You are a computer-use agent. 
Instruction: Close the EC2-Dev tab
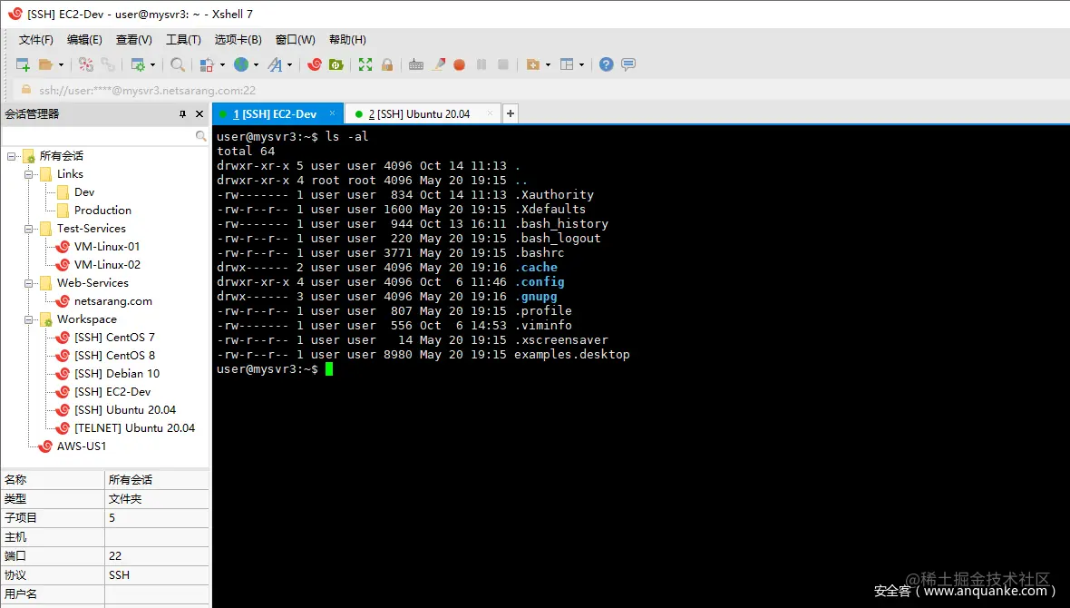pos(332,113)
